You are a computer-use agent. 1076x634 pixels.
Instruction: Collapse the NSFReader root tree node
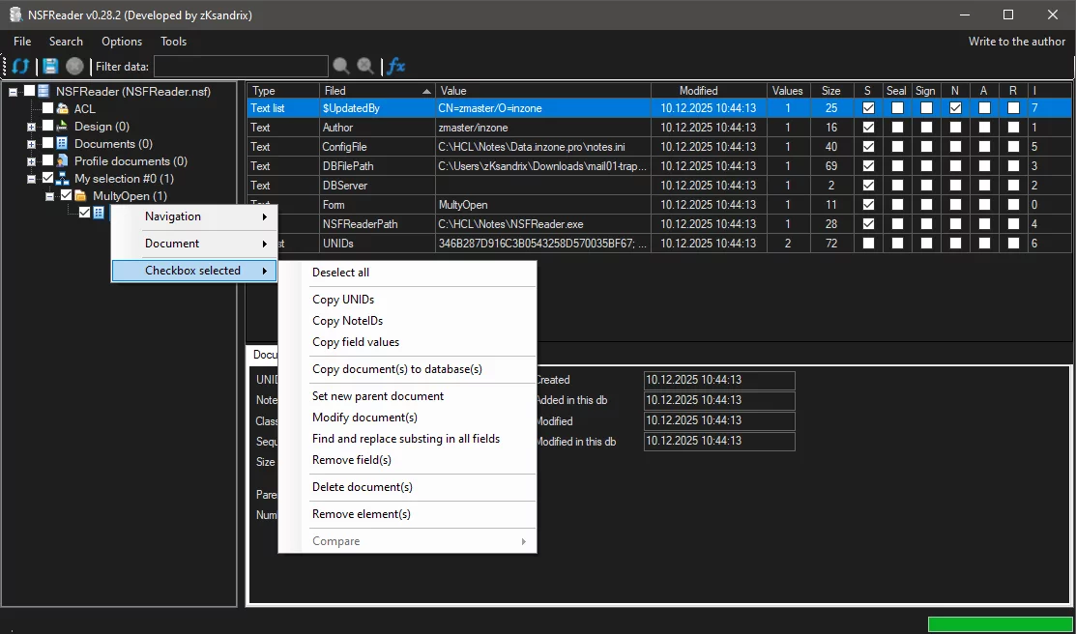(x=14, y=92)
